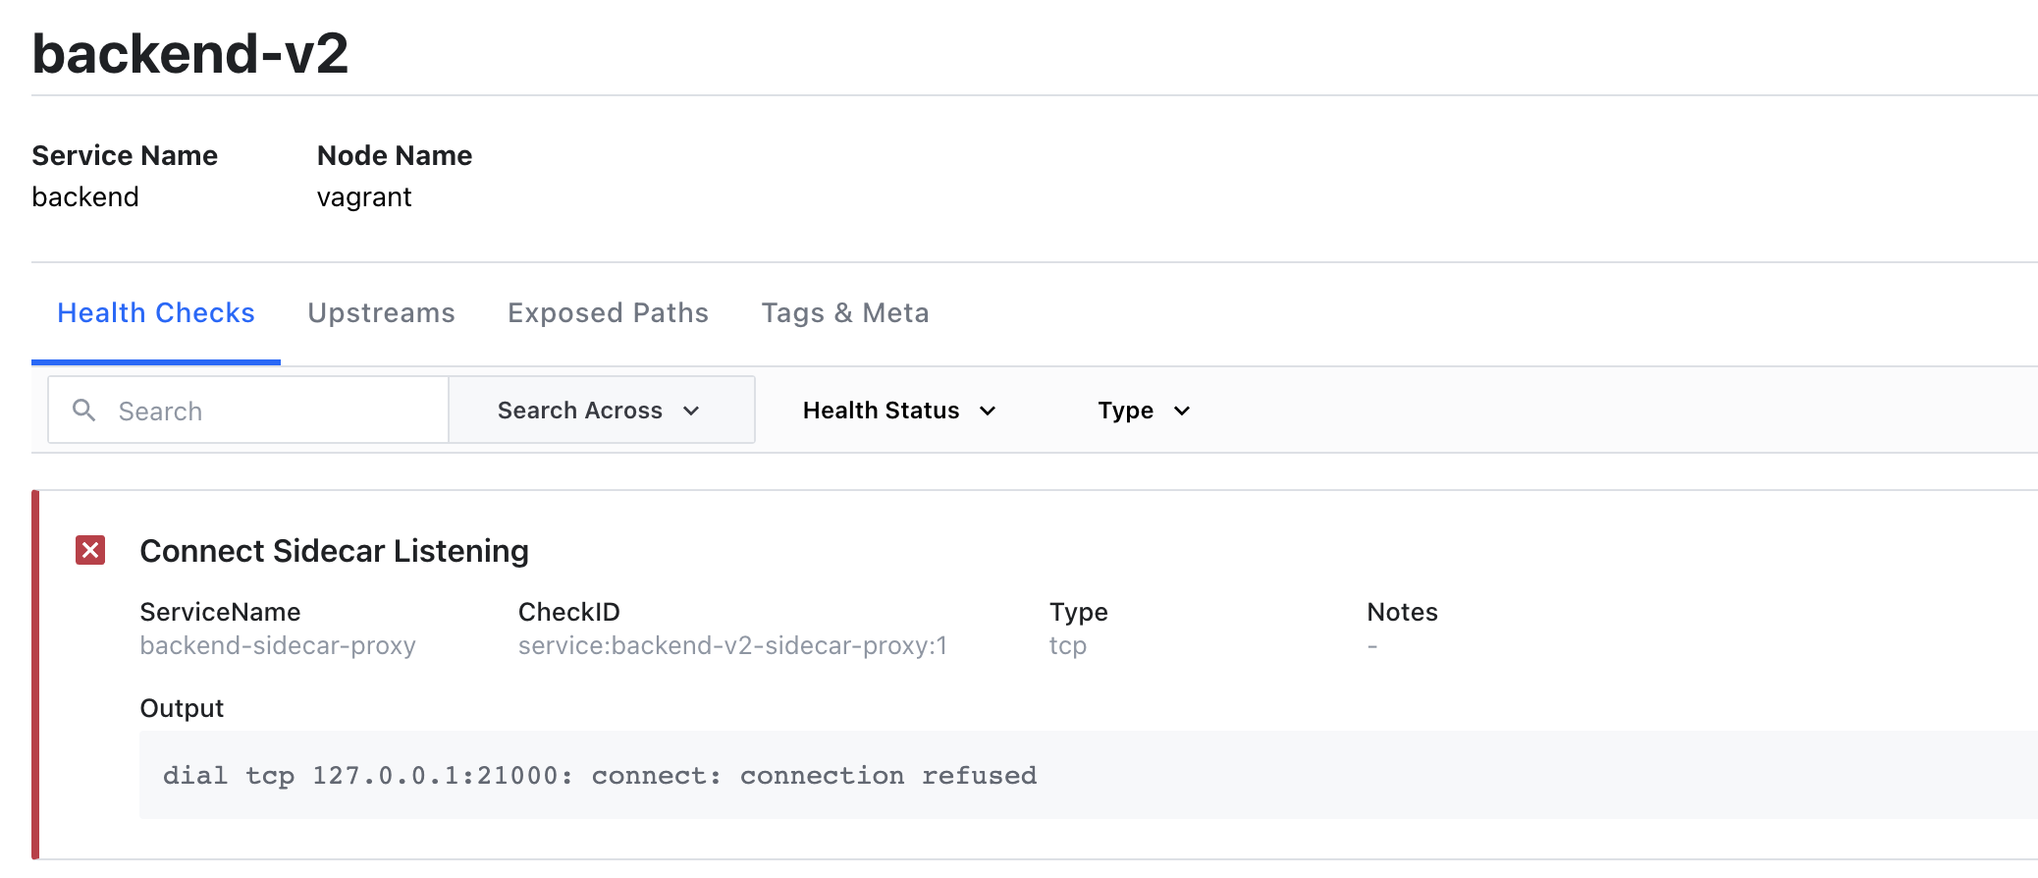Image resolution: width=2038 pixels, height=878 pixels.
Task: Click the Connect Sidecar Listening check title
Action: 335,551
